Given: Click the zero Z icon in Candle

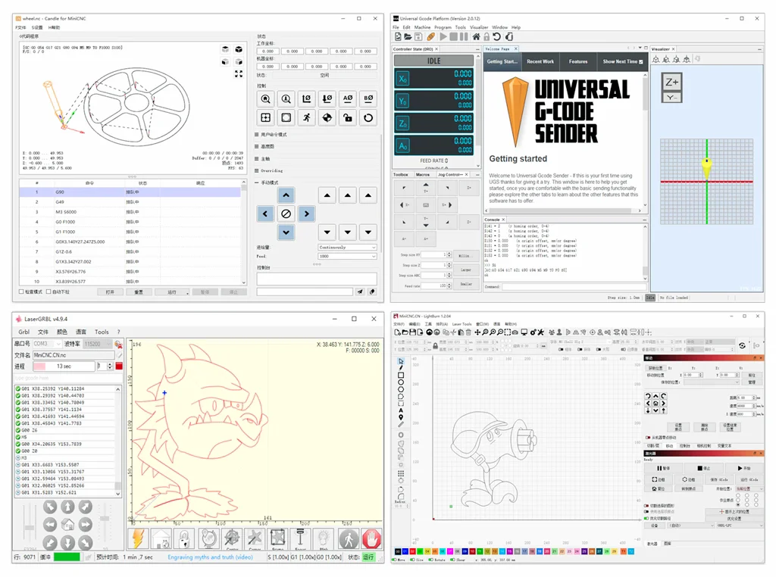Looking at the screenshot, I should 327,98.
